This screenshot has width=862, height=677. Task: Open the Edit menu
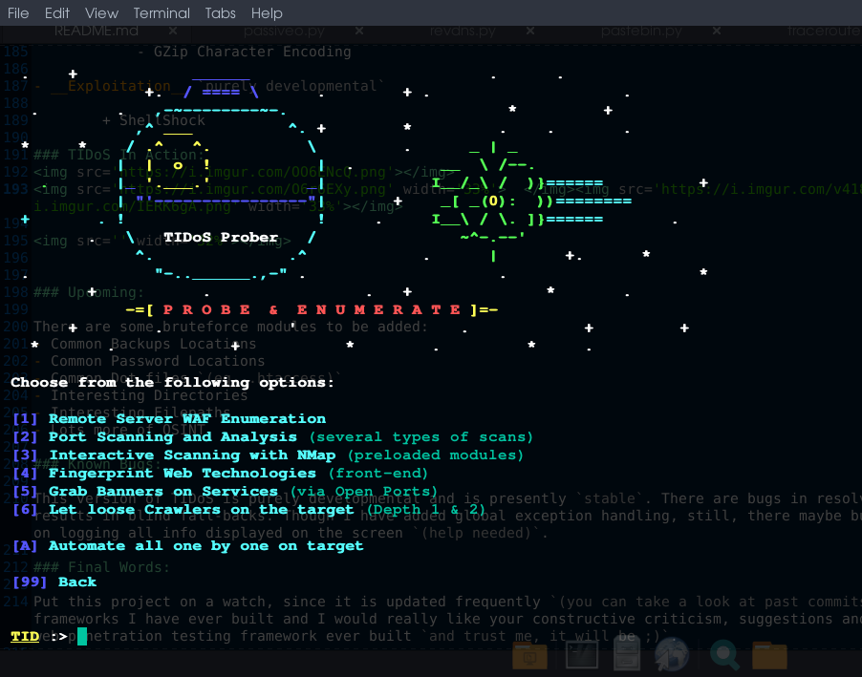(x=57, y=12)
